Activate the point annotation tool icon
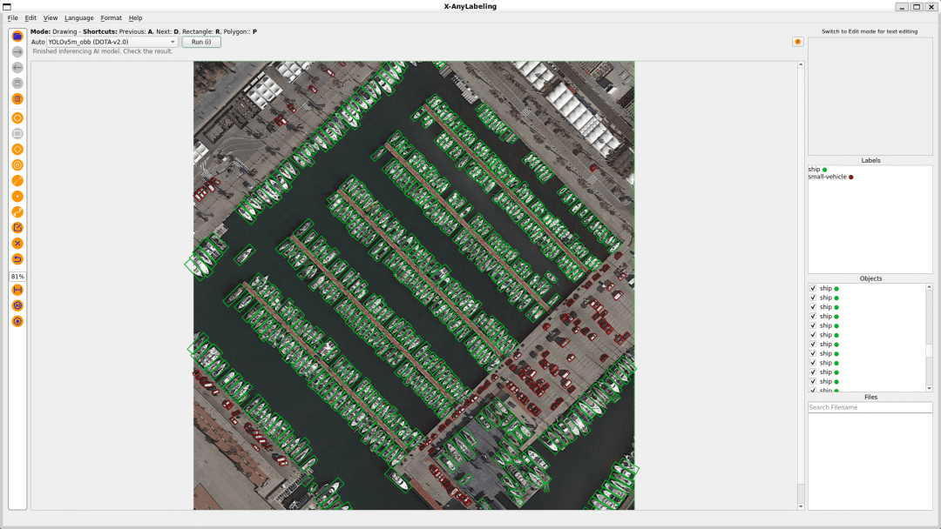 (17, 197)
